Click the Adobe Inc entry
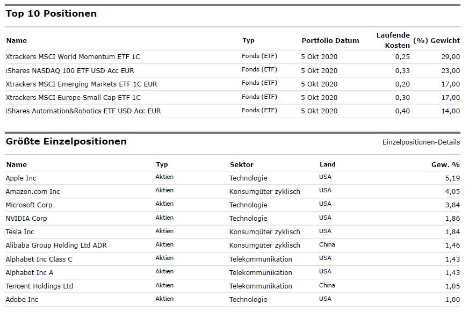 pyautogui.click(x=22, y=299)
